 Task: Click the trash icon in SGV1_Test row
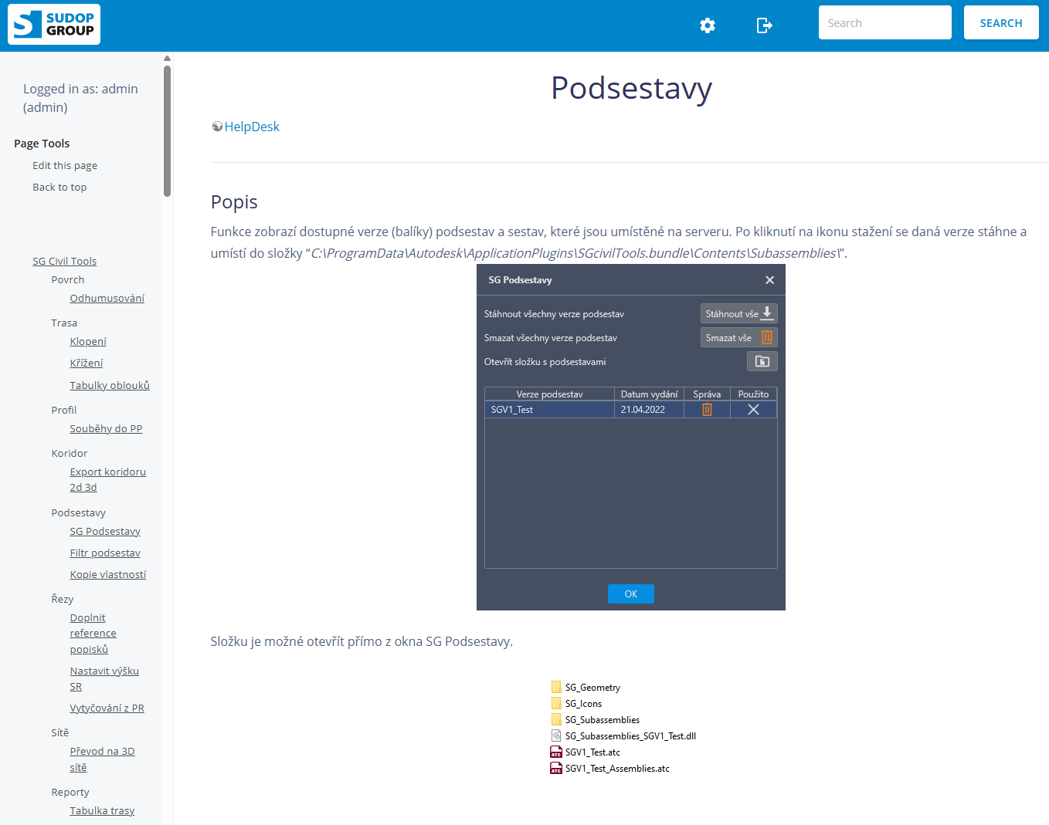pos(707,410)
